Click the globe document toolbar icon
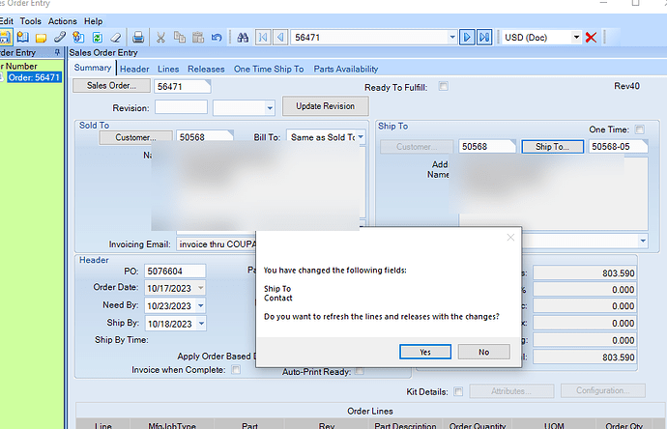The image size is (667, 429). point(78,38)
